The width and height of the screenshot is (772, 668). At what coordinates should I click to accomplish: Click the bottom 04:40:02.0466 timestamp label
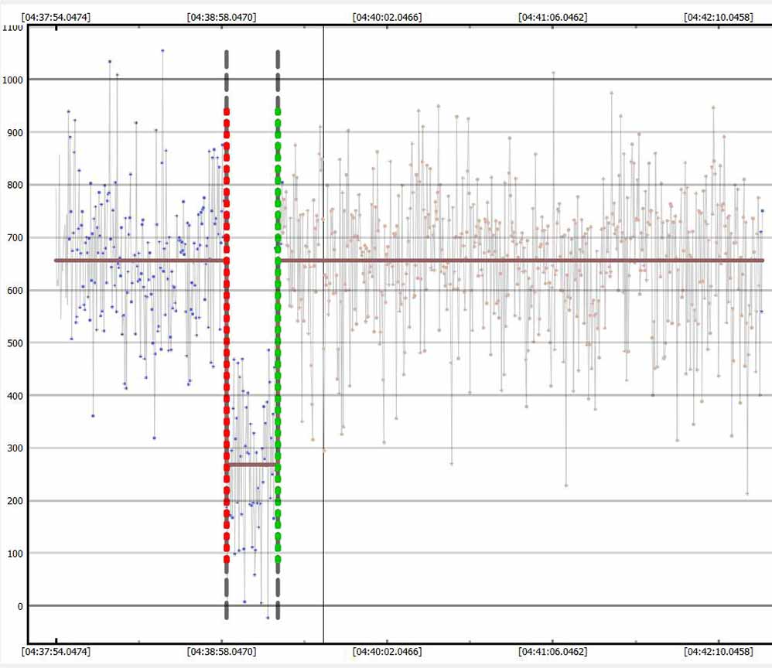tap(387, 652)
